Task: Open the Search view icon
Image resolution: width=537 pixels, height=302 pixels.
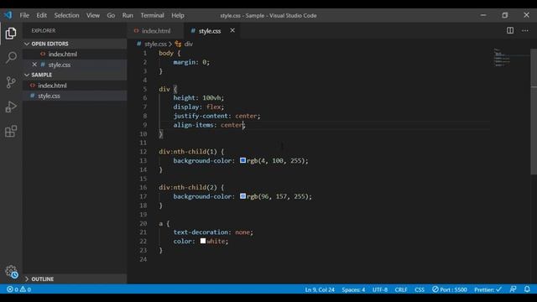Action: tap(11, 57)
